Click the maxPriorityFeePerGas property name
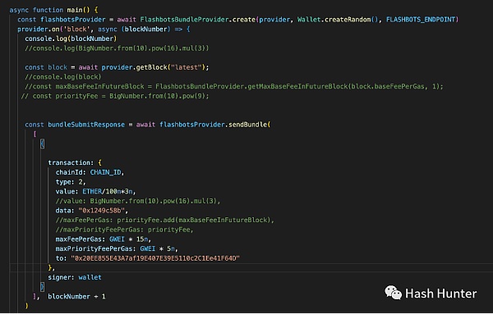493x314 pixels. tap(94, 248)
